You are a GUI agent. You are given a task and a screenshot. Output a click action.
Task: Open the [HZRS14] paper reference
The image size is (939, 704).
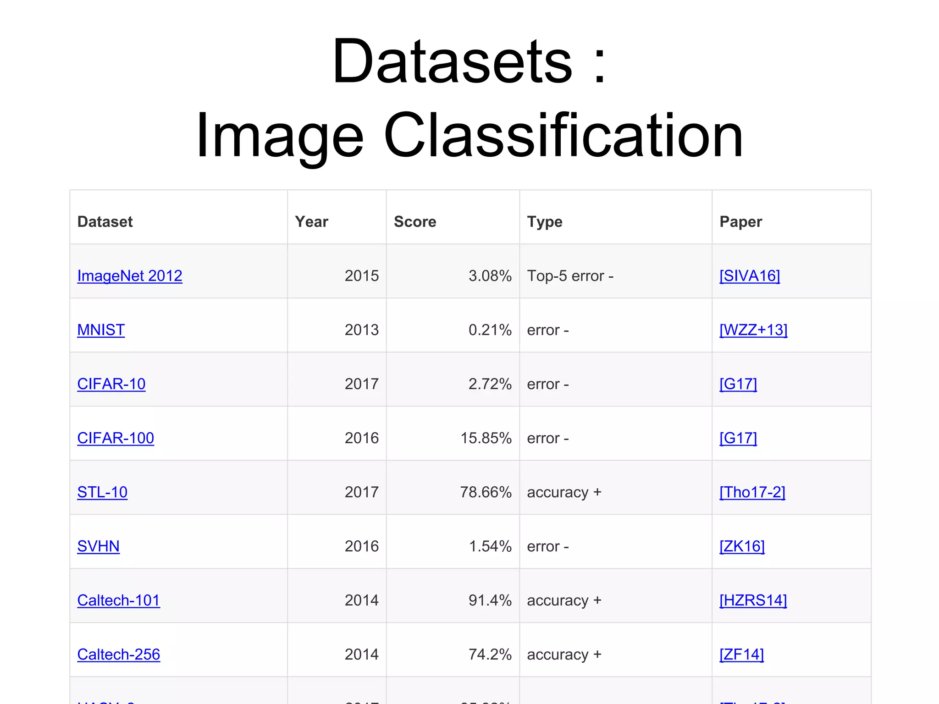(x=753, y=600)
